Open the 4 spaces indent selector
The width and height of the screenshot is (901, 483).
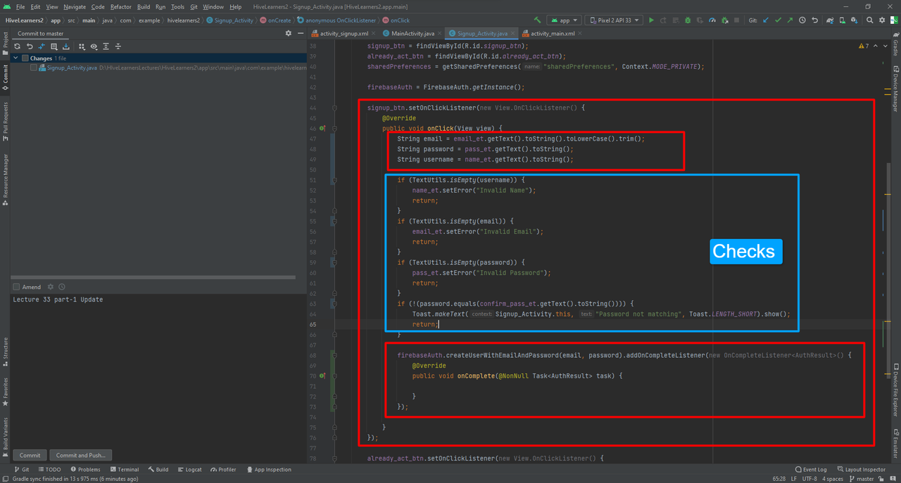833,479
